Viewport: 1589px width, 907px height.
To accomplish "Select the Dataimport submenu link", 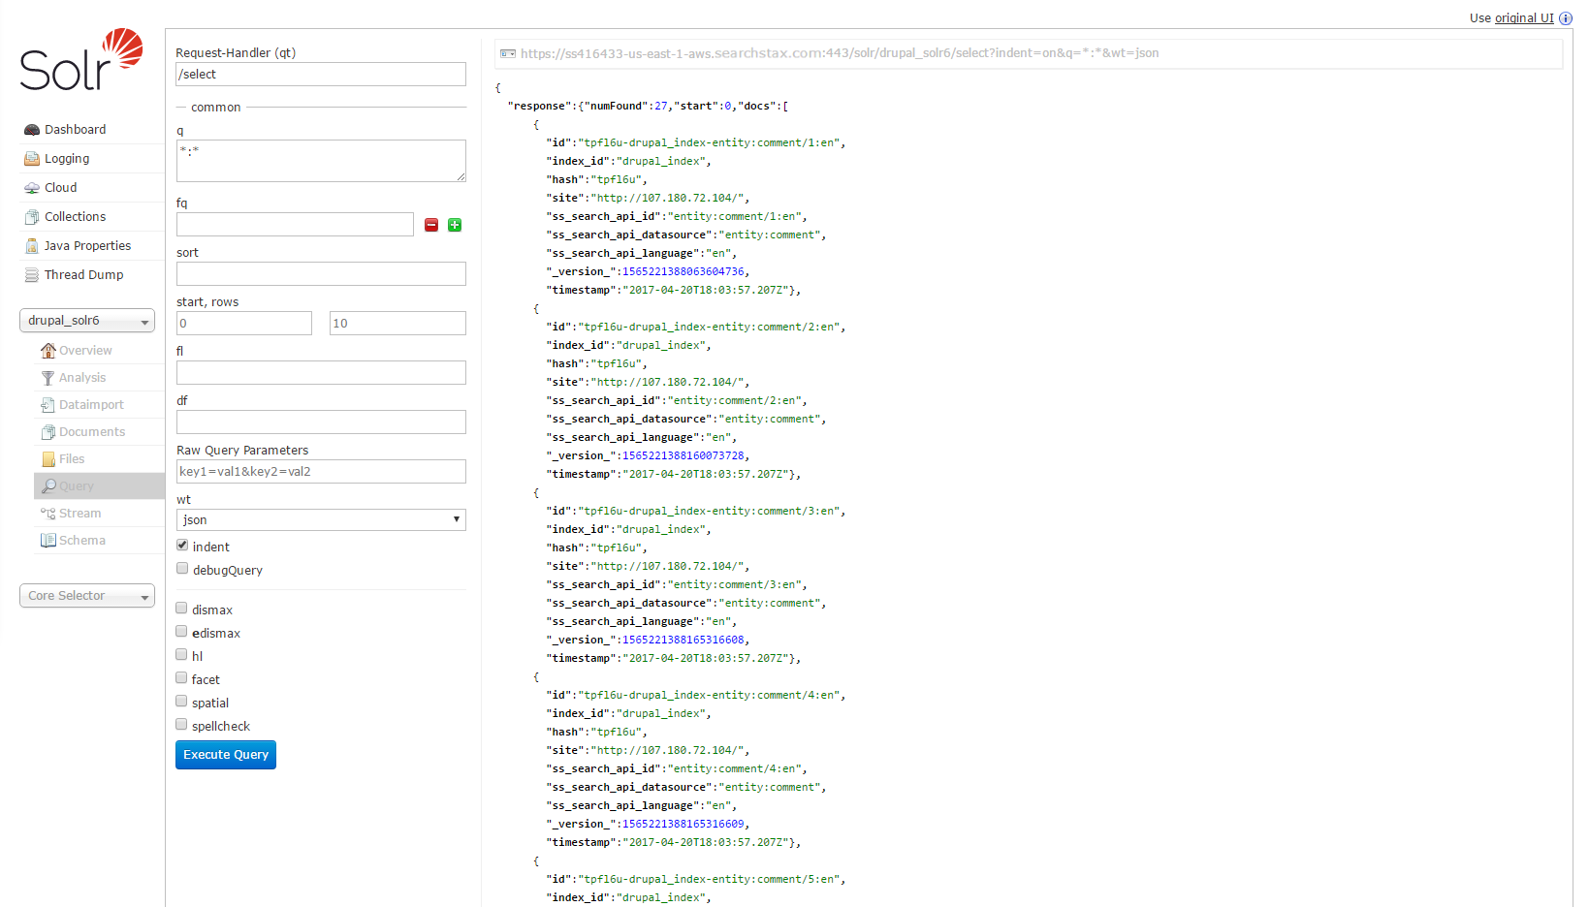I will (99, 405).
